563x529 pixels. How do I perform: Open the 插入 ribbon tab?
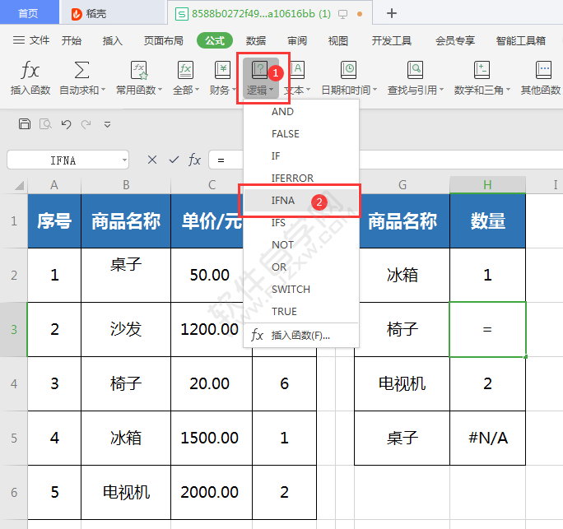click(113, 40)
